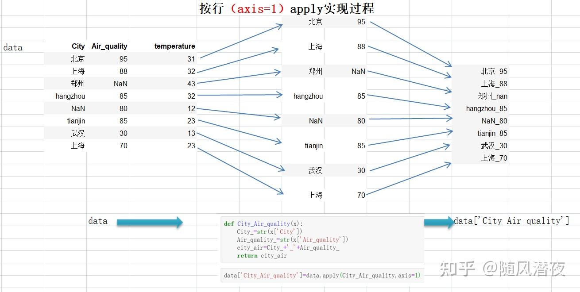
Task: Click the data label near the bottom arrow
Action: [97, 221]
